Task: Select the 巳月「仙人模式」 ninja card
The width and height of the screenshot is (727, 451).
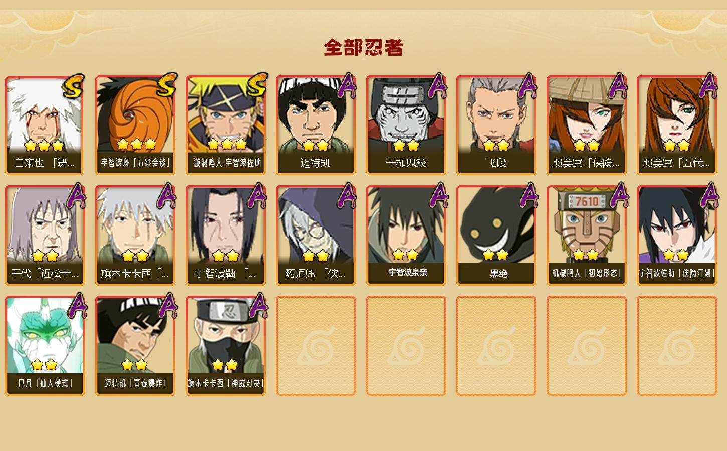Action: click(45, 346)
